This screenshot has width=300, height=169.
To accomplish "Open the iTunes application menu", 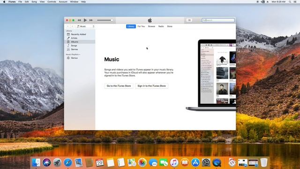I will click(x=12, y=2).
